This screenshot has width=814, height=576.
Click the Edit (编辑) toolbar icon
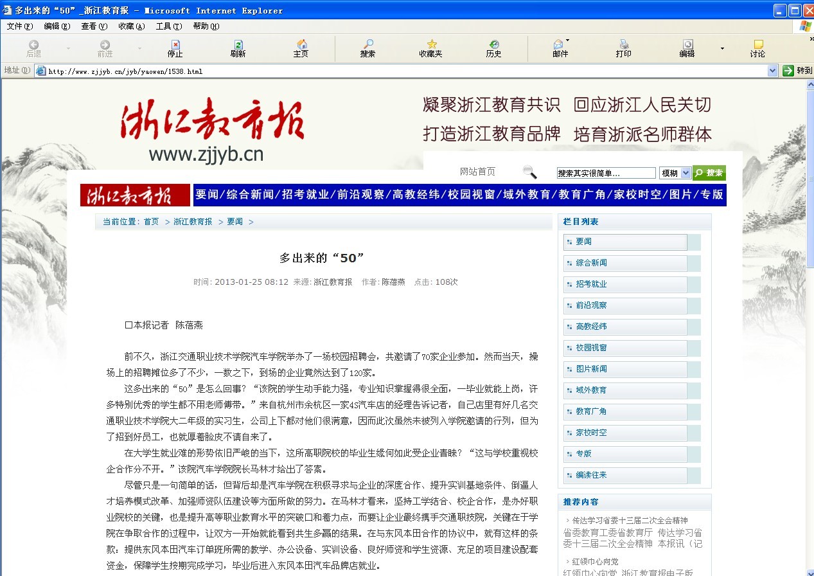(x=687, y=44)
